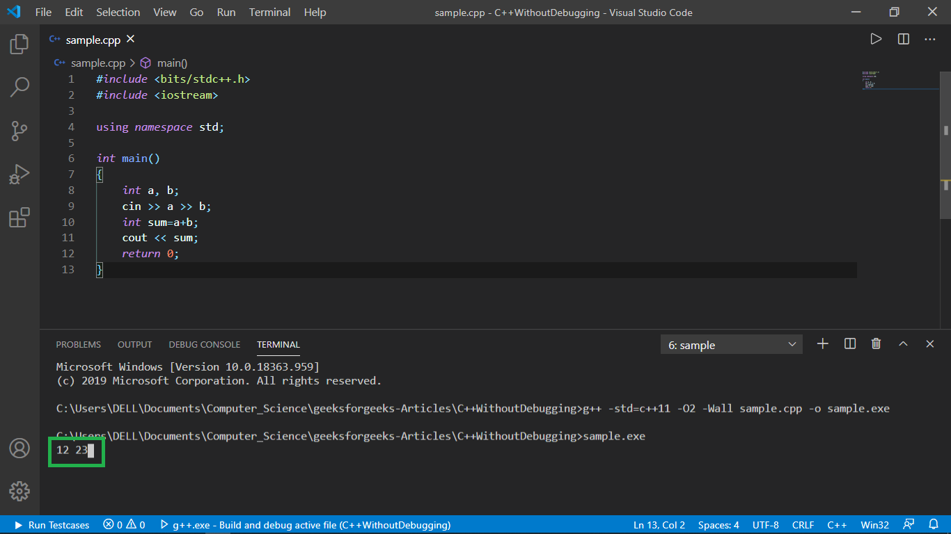This screenshot has height=534, width=951.
Task: Split the terminal panel
Action: point(849,343)
